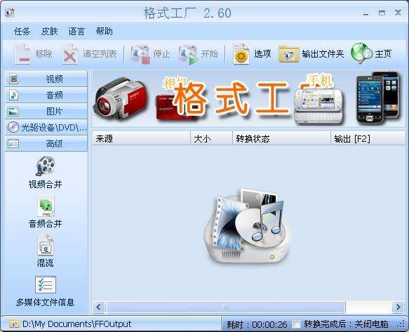Expand the 音频 category panel
Screen dimensions: 409x332
(46, 95)
